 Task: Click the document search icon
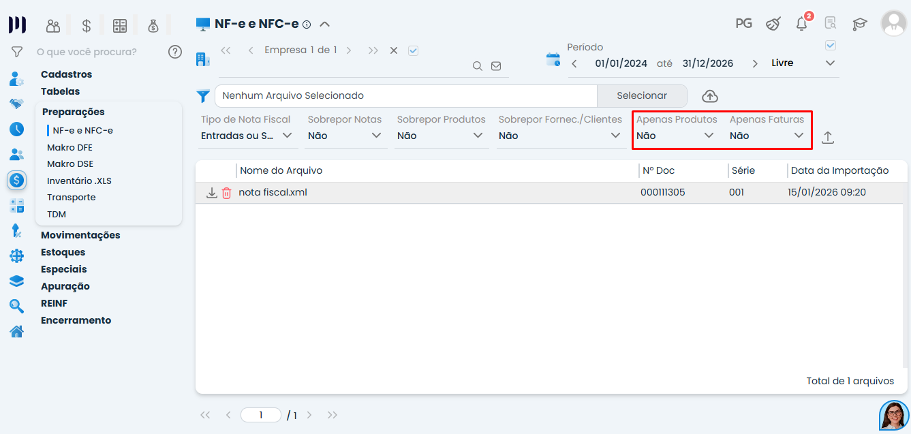830,24
